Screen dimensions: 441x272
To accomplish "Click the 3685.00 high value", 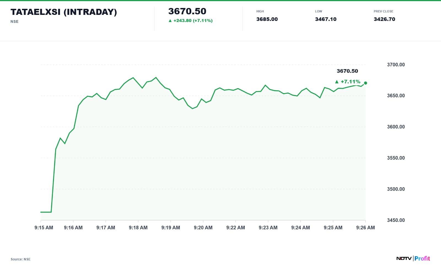I will [267, 19].
